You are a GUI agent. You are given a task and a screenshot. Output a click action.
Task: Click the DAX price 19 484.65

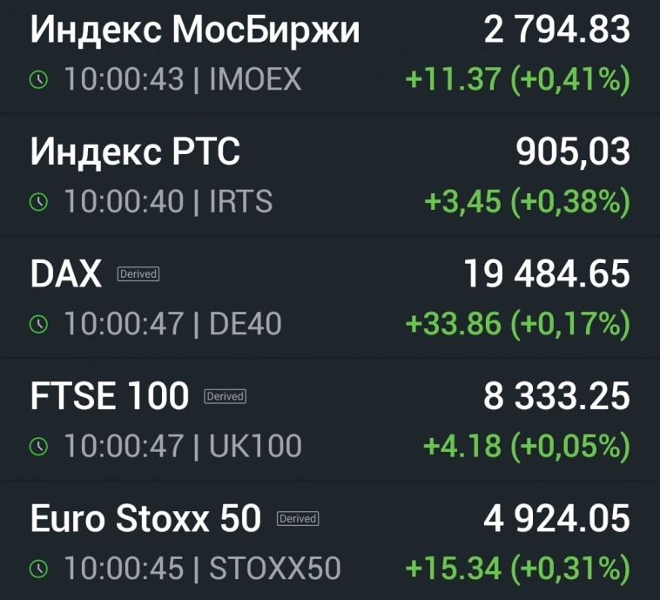(x=546, y=274)
